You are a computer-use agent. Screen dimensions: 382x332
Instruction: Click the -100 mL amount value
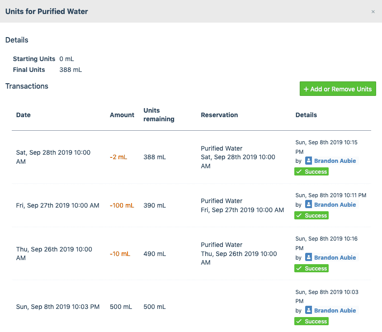(x=122, y=205)
